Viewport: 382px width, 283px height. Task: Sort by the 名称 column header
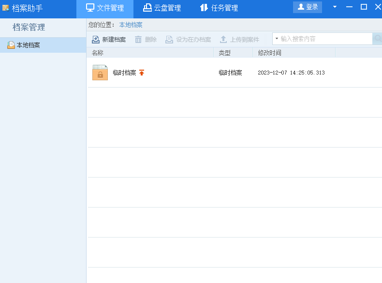[x=150, y=53]
